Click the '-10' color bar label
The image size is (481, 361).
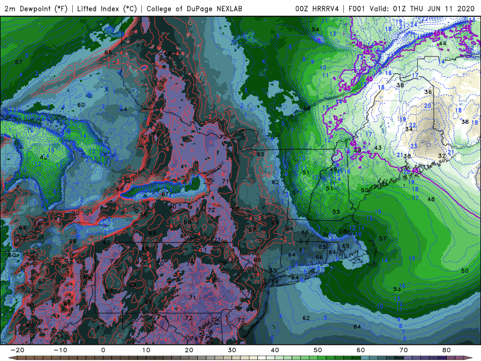60,350
